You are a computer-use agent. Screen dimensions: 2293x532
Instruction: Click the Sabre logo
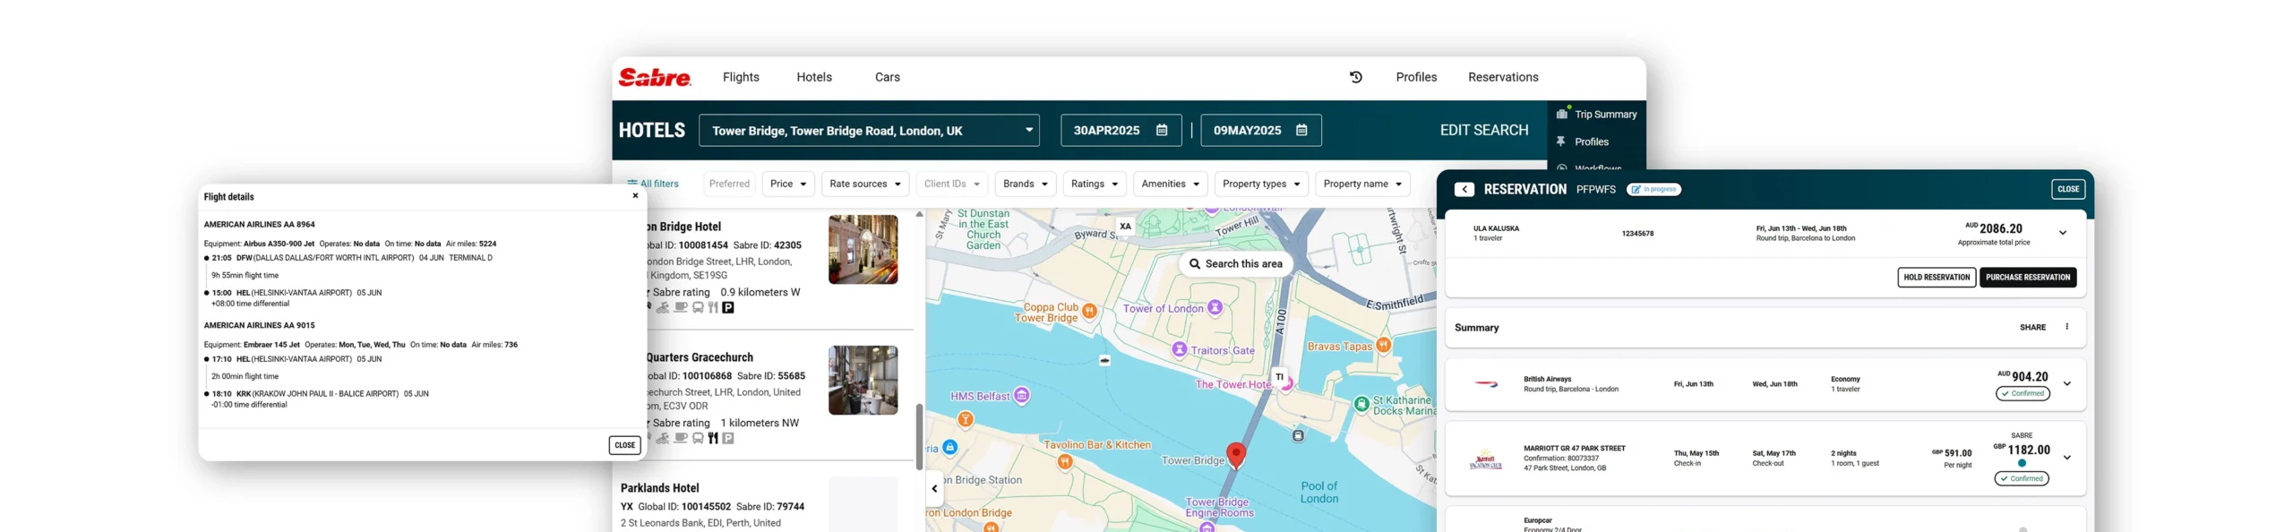pyautogui.click(x=655, y=78)
